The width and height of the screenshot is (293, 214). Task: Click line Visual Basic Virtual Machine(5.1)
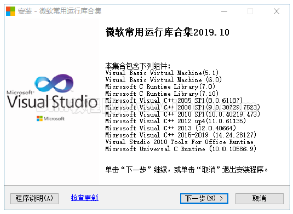[x=161, y=73]
